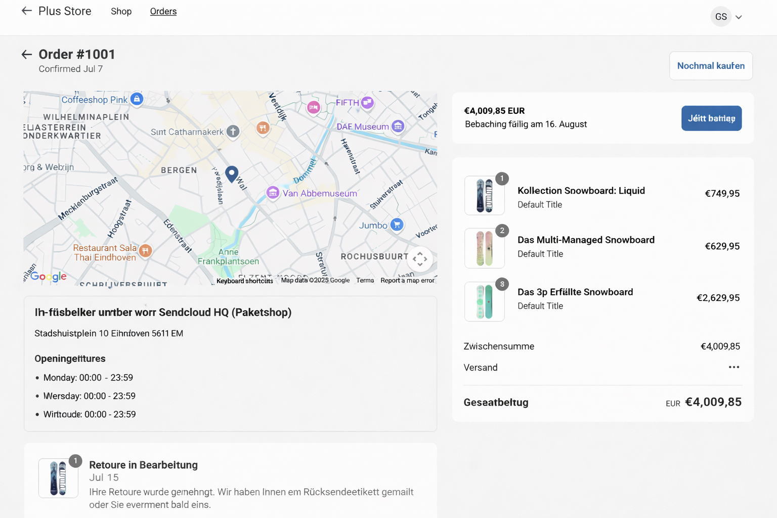The height and width of the screenshot is (518, 777).
Task: Expand Versand details with the three dots
Action: click(734, 367)
